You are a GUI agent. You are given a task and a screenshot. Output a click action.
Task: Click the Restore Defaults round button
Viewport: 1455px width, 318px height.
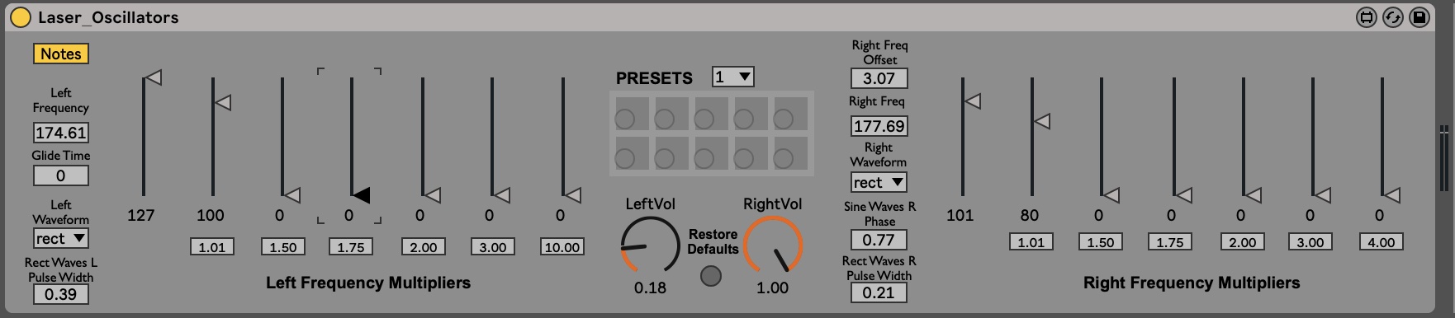pyautogui.click(x=711, y=276)
